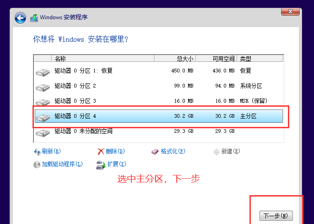Viewport: 314px width, 224px height.
Task: Sort by 名称 column header
Action: pos(103,59)
